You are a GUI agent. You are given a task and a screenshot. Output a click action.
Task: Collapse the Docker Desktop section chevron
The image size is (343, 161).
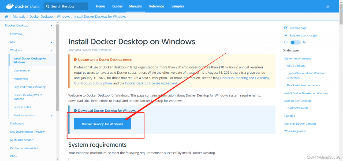(x=51, y=25)
